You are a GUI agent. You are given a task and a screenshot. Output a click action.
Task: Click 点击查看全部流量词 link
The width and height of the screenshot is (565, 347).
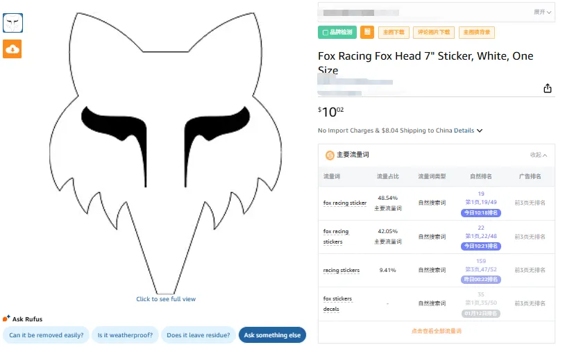pyautogui.click(x=436, y=331)
